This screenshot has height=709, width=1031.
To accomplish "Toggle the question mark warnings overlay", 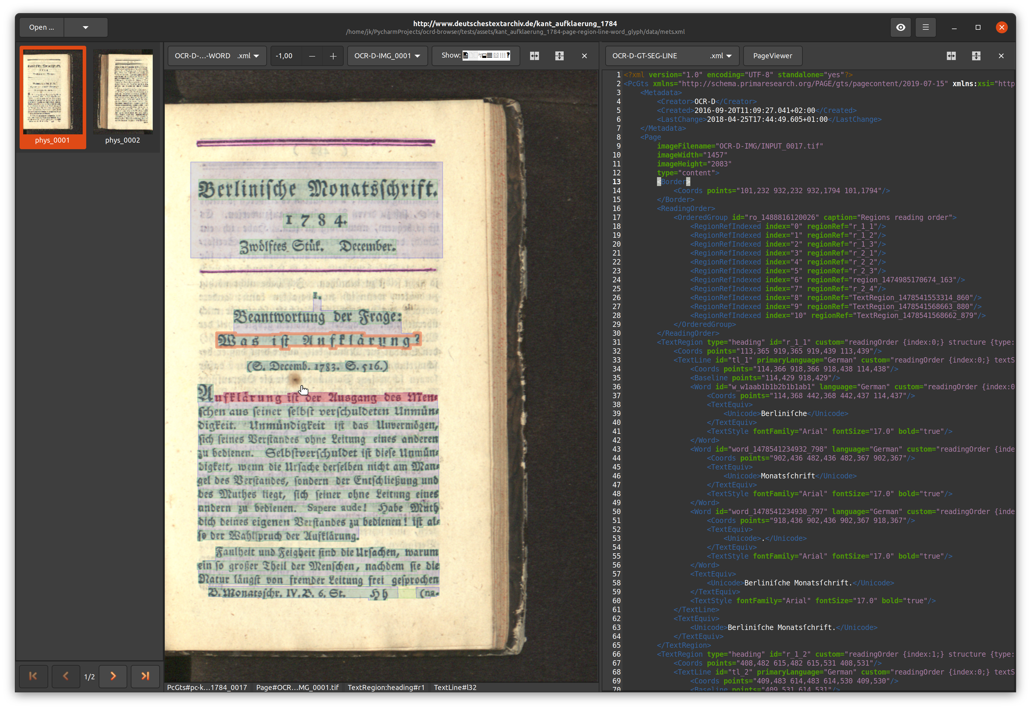I will [x=508, y=56].
